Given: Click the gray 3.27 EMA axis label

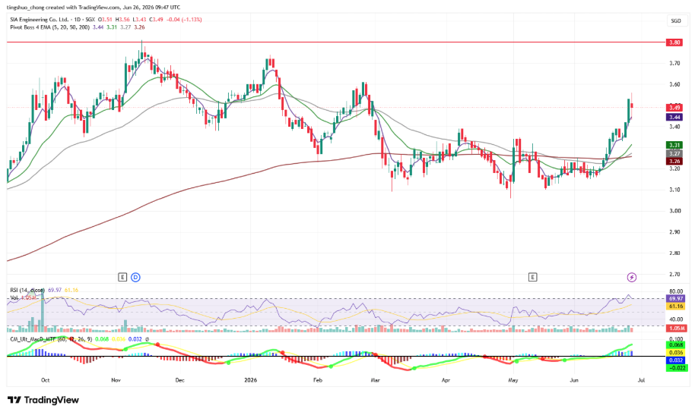Looking at the screenshot, I should (x=674, y=153).
